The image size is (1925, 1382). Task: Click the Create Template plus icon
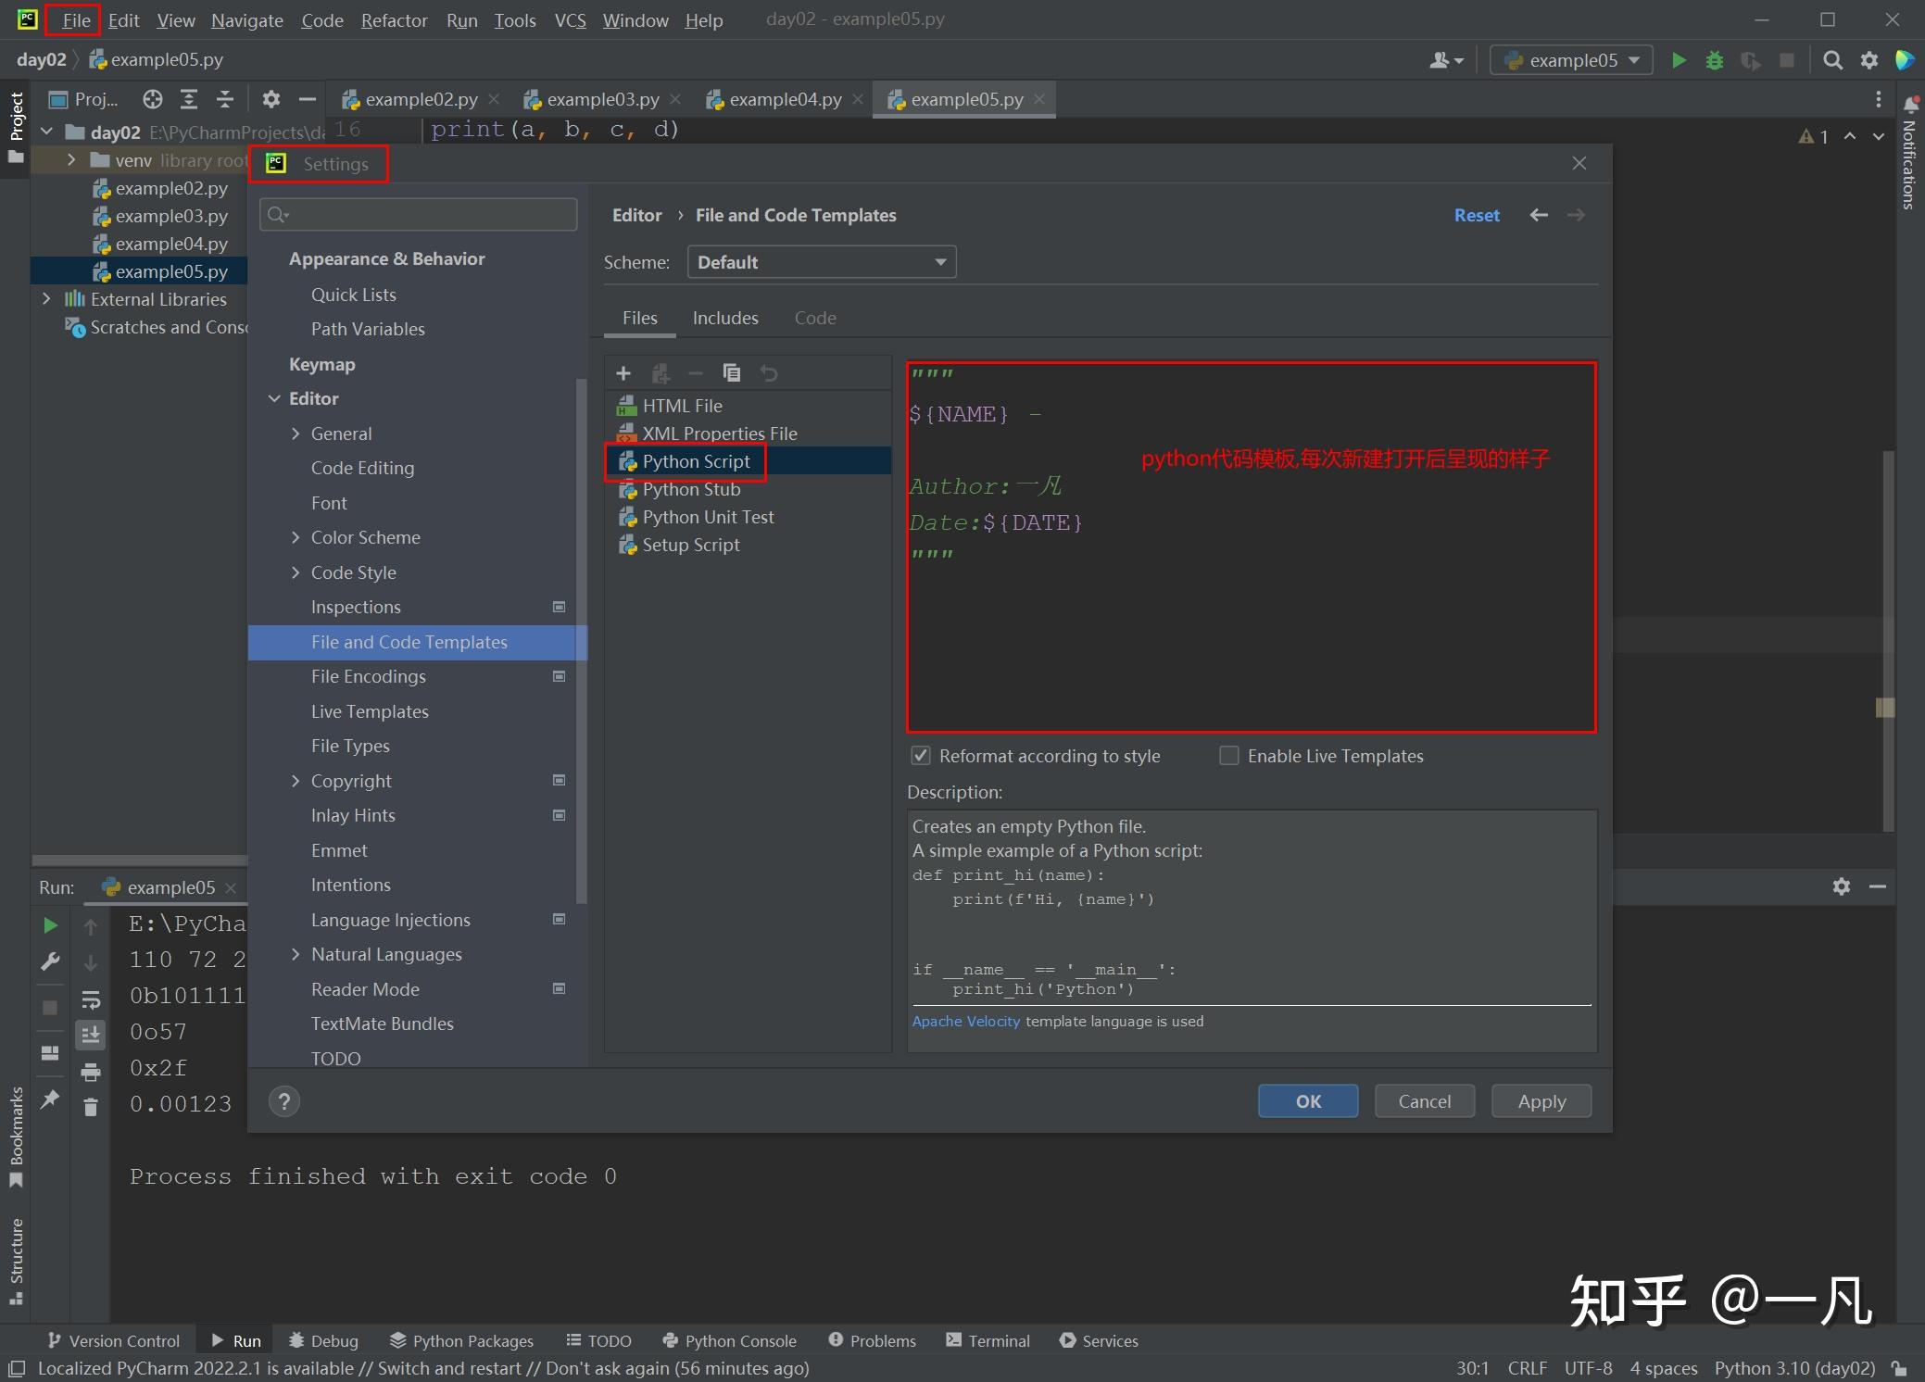623,373
